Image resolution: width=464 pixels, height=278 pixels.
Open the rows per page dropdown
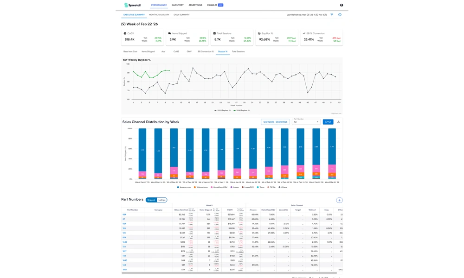click(312, 277)
